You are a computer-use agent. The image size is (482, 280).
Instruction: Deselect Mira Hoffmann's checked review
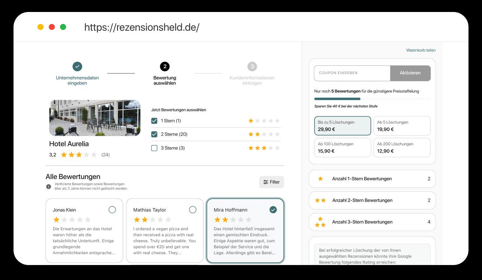(x=273, y=210)
